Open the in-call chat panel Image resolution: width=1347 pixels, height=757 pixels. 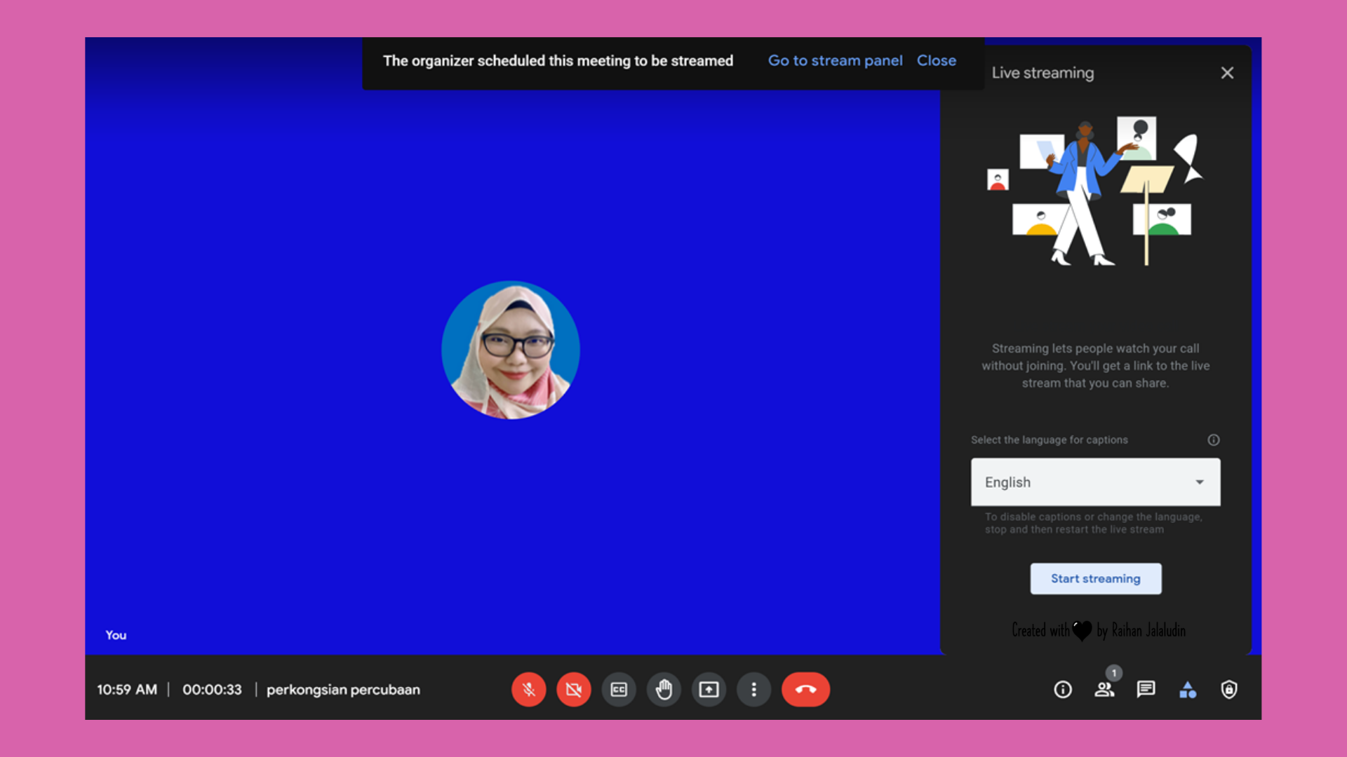click(x=1146, y=689)
